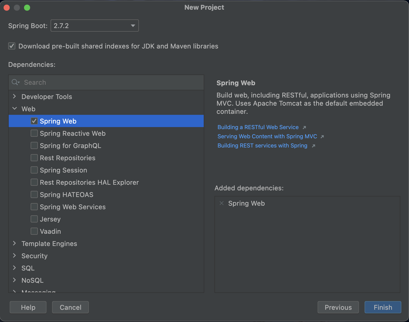The width and height of the screenshot is (409, 322).
Task: Click the Spring HATEOAS label
Action: [67, 194]
